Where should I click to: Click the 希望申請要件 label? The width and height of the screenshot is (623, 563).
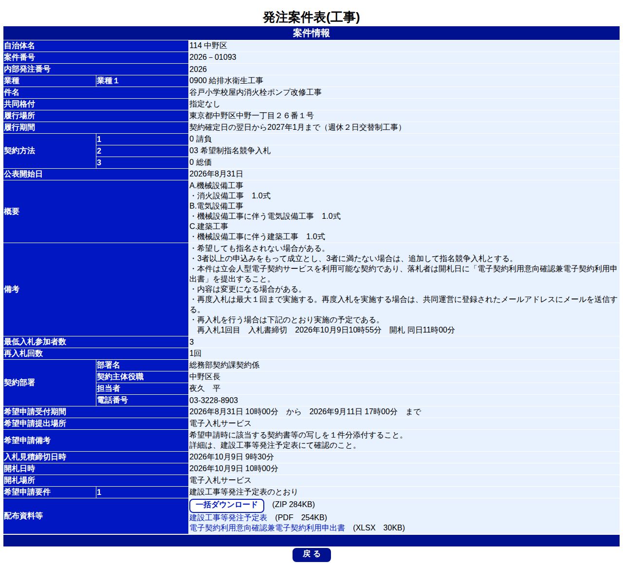27,492
